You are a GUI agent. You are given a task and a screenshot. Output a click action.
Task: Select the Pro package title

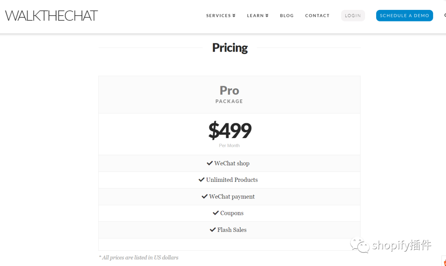(229, 90)
